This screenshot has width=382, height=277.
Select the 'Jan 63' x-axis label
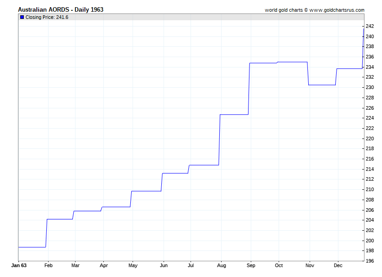[x=19, y=266]
